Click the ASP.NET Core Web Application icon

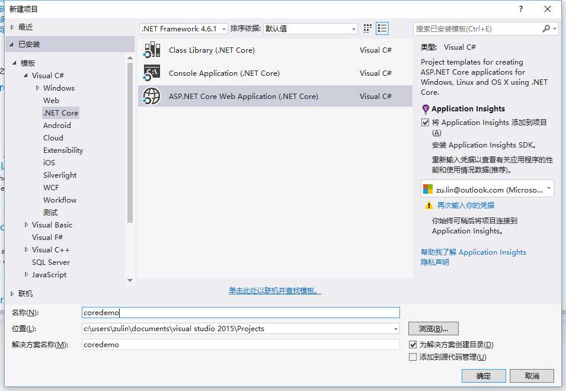(x=152, y=96)
